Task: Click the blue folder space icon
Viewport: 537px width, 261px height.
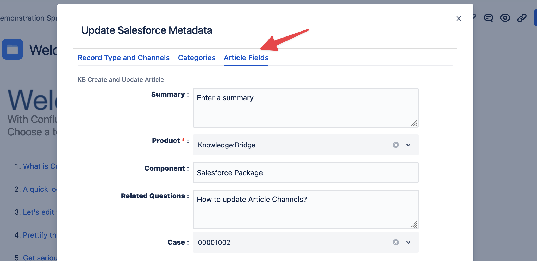Action: (13, 49)
